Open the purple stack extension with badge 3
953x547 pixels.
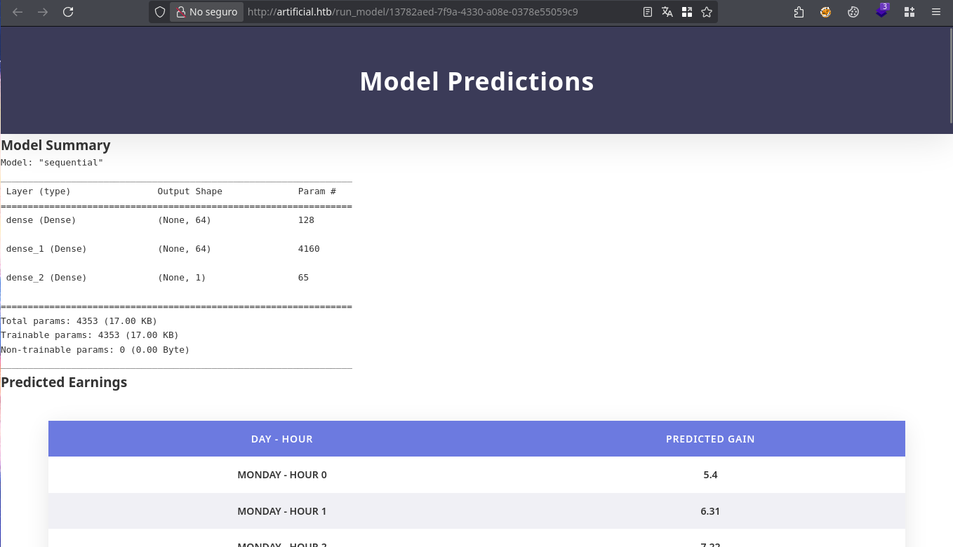click(881, 11)
